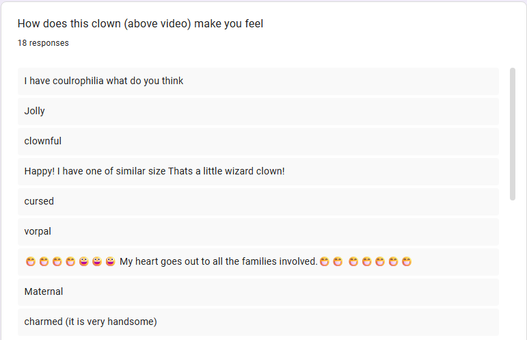Select the 'I have coulrophilia' response

tap(104, 81)
